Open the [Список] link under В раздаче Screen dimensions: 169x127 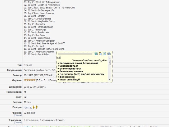(18, 123)
